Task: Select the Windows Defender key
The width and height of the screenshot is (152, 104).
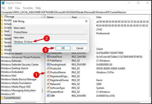Action: point(11,61)
